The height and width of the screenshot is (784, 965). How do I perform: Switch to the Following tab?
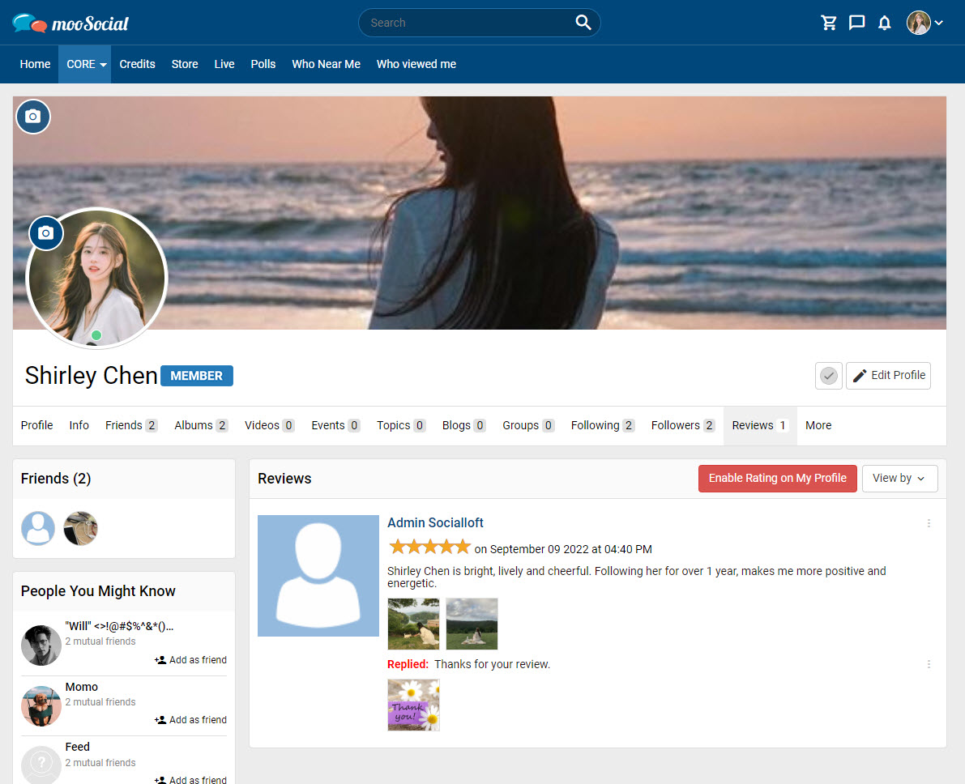tap(603, 425)
